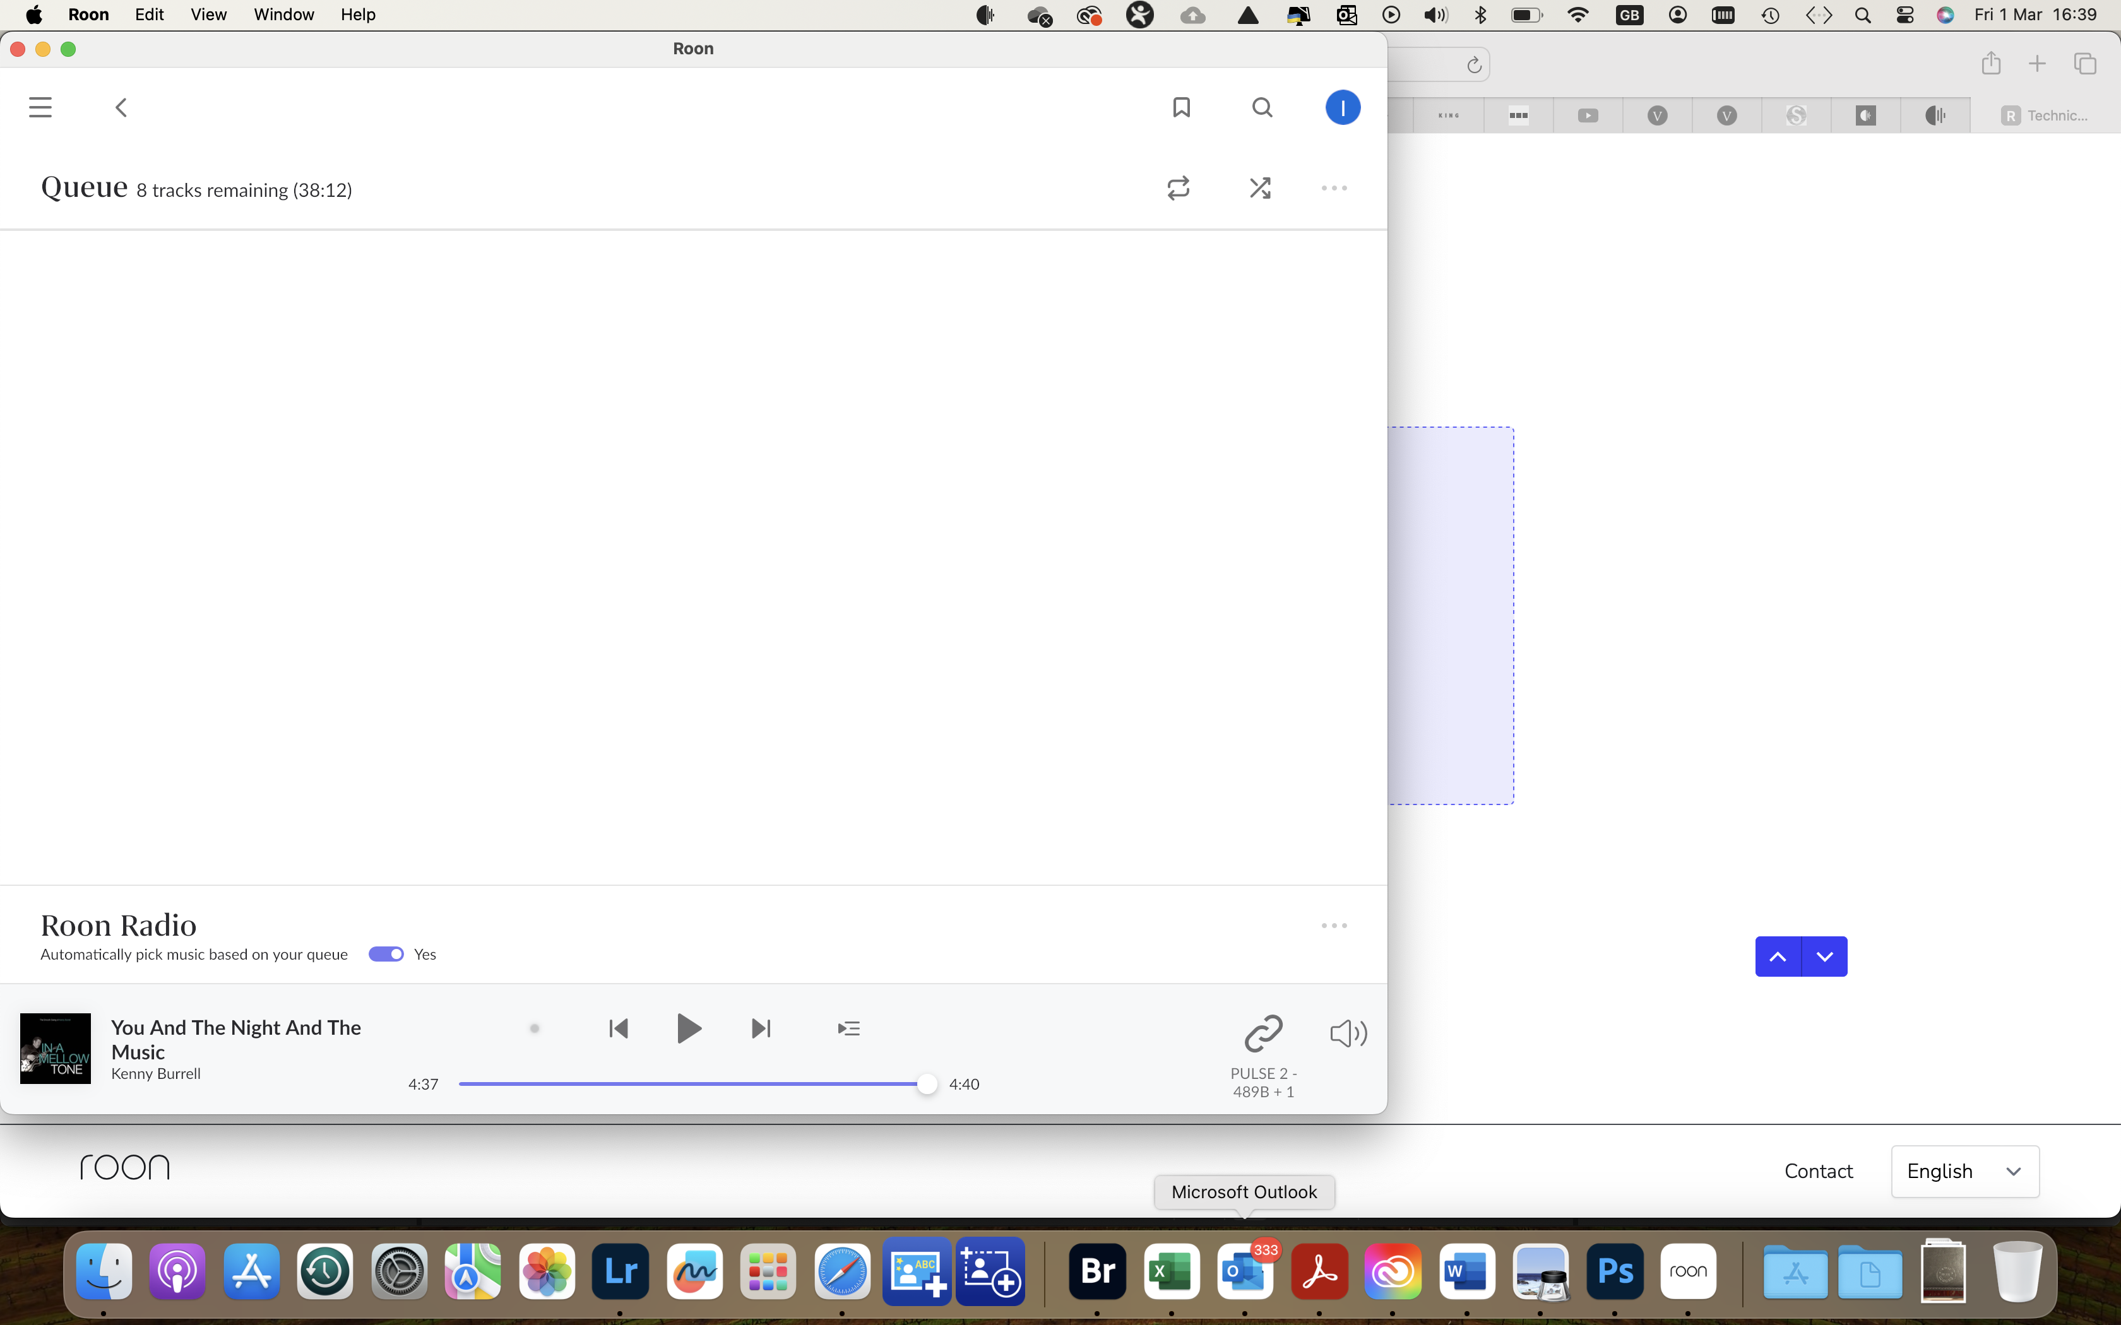Open the Help menu
Viewport: 2121px width, 1325px height.
[359, 15]
